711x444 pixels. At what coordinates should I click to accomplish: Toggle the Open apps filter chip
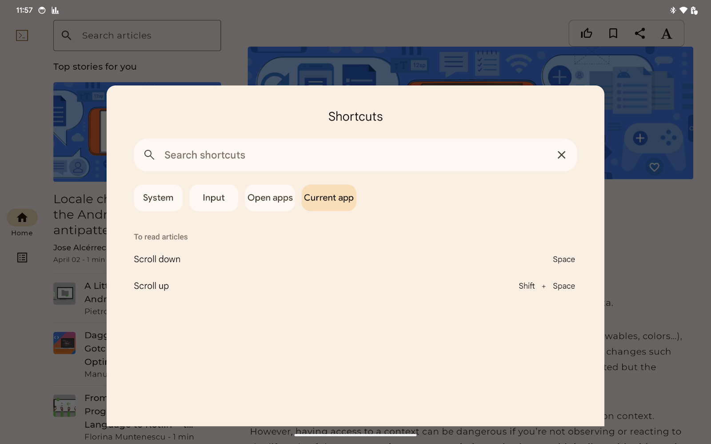tap(270, 198)
